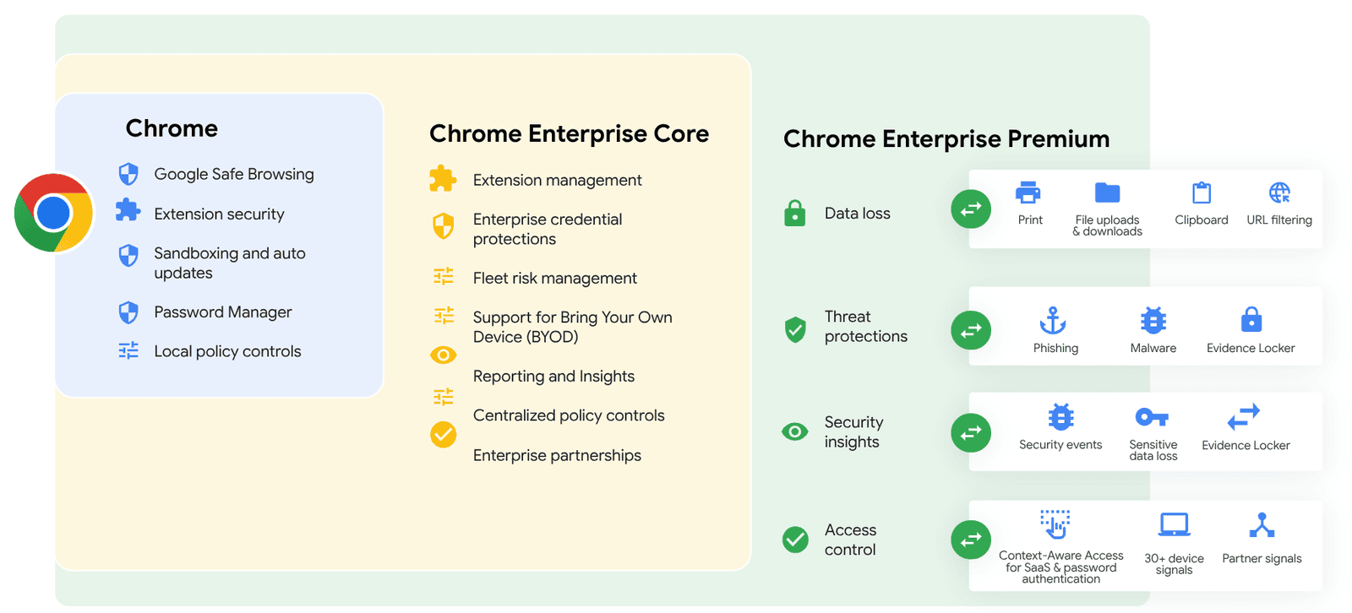Click the Chrome browser logo
Screen dimensions: 1352x613
pos(53,213)
